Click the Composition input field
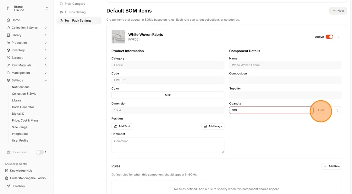Viewport: 352px width, 194px height. coord(285,80)
